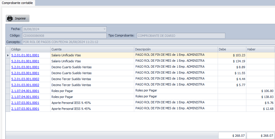Screen dimensions: 275x139
Task: Click the Descripción column header
Action: [x=175, y=49]
